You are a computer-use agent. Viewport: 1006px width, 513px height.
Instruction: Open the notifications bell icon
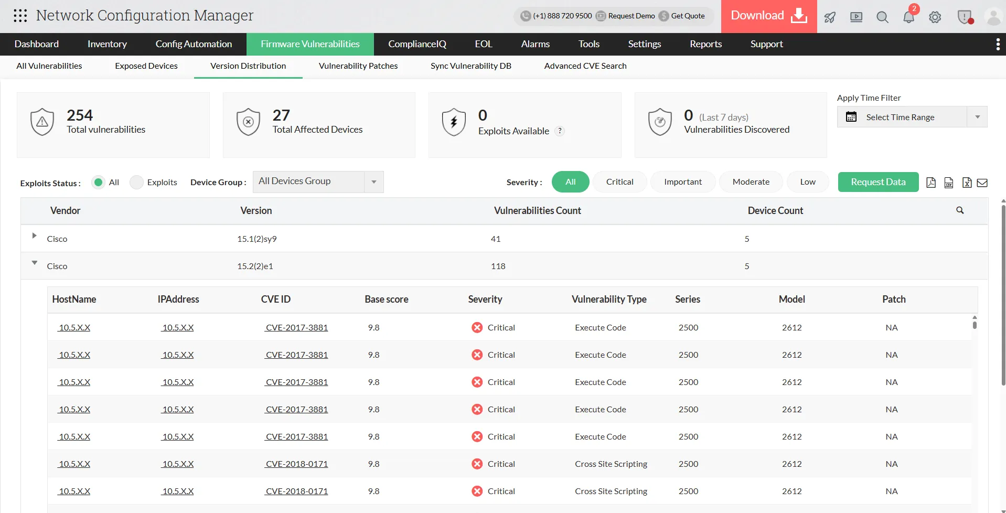coord(908,17)
